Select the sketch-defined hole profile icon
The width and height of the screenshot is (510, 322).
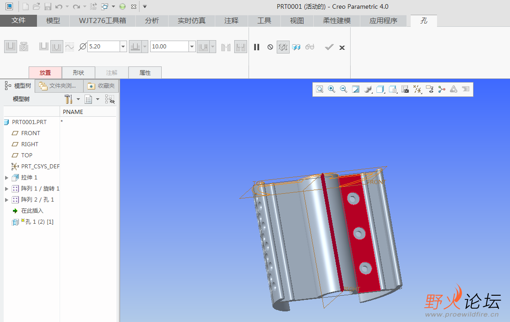point(70,47)
